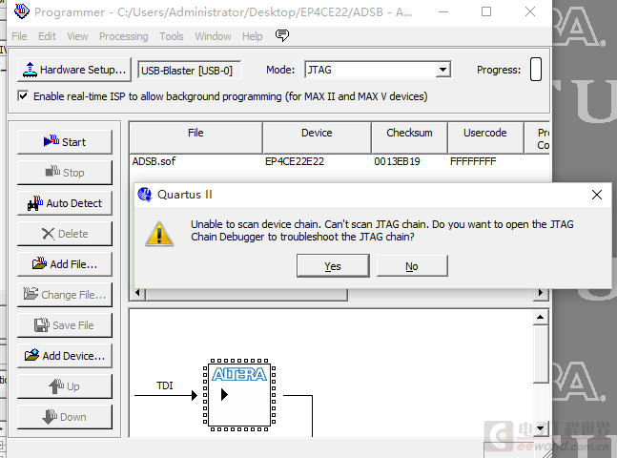
Task: Click the Programmer window title icon
Action: pyautogui.click(x=21, y=11)
